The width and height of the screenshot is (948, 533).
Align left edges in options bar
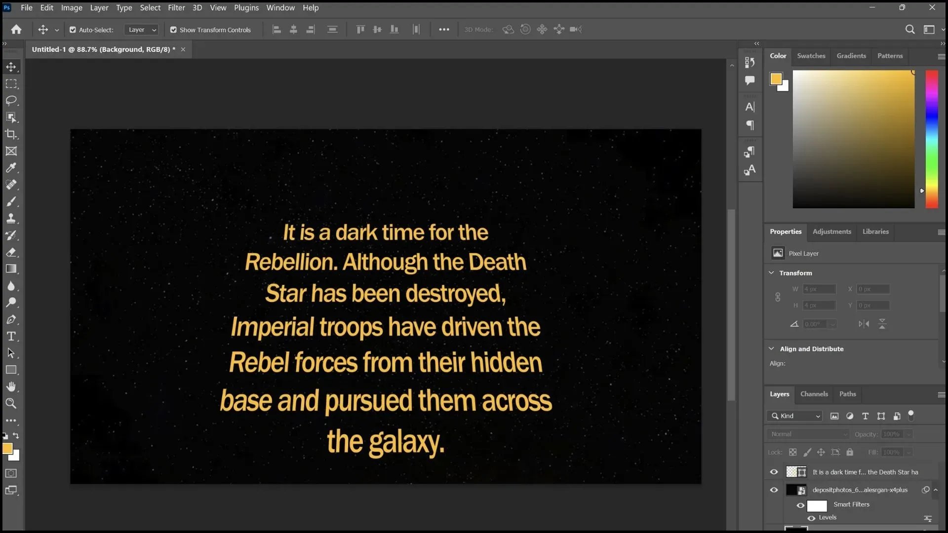[x=277, y=30]
